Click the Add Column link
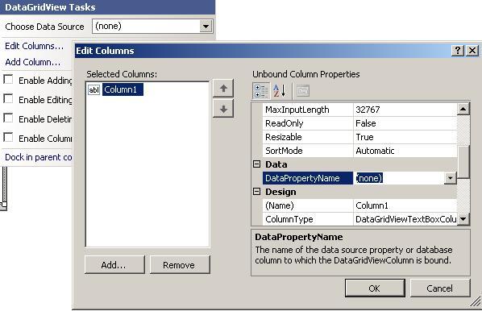This screenshot has height=311, width=482. pyautogui.click(x=32, y=62)
